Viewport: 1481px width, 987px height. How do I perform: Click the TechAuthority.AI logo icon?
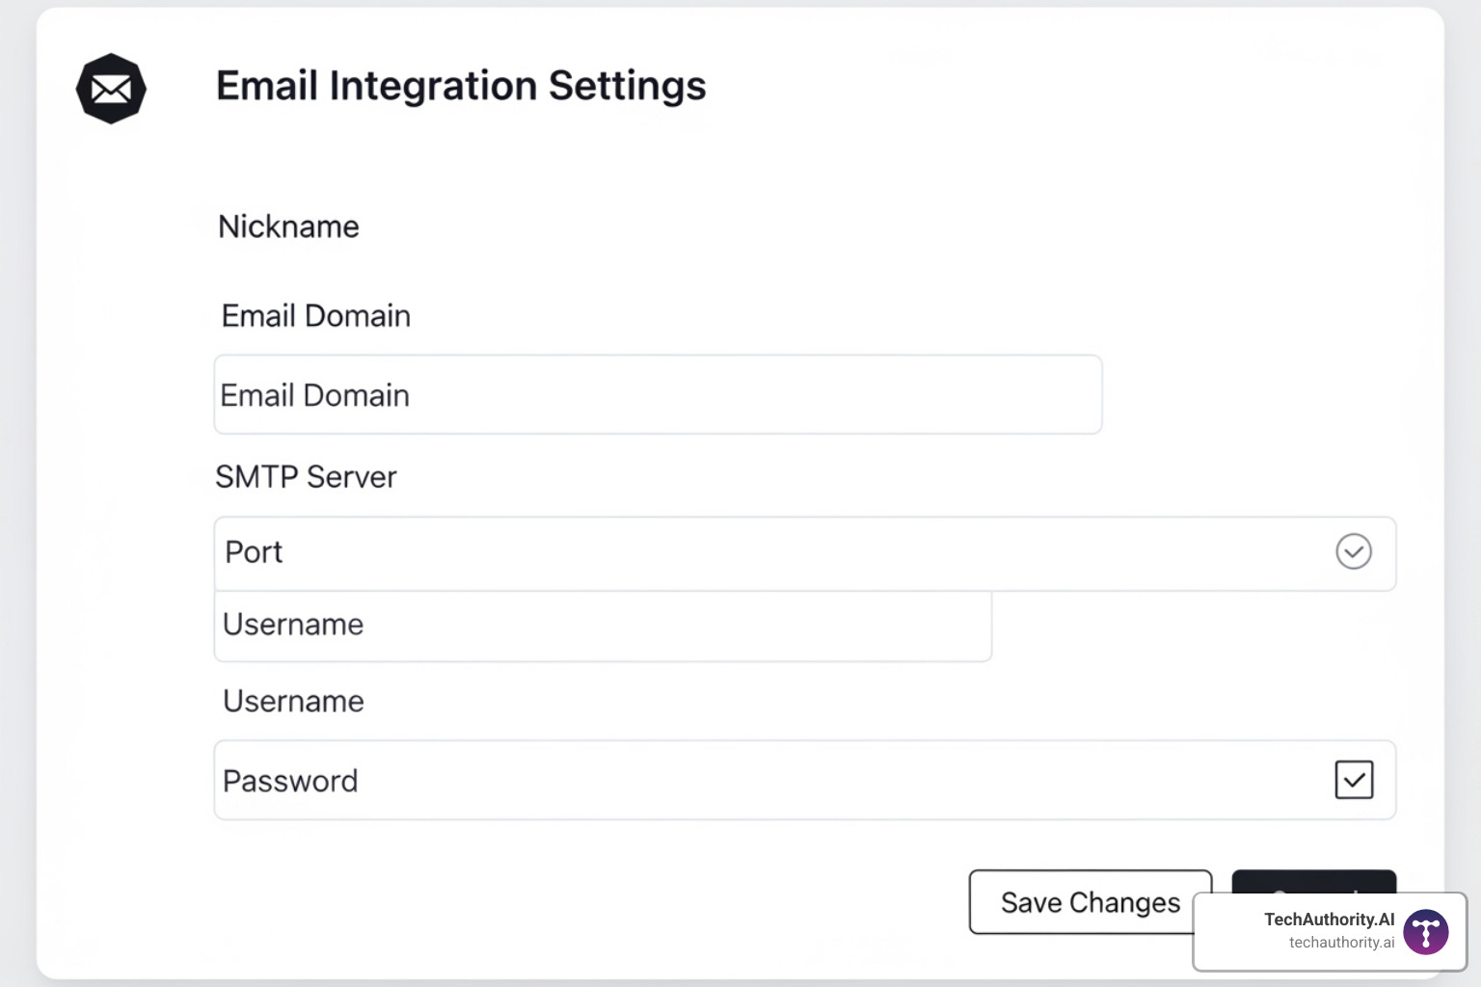coord(1425,931)
